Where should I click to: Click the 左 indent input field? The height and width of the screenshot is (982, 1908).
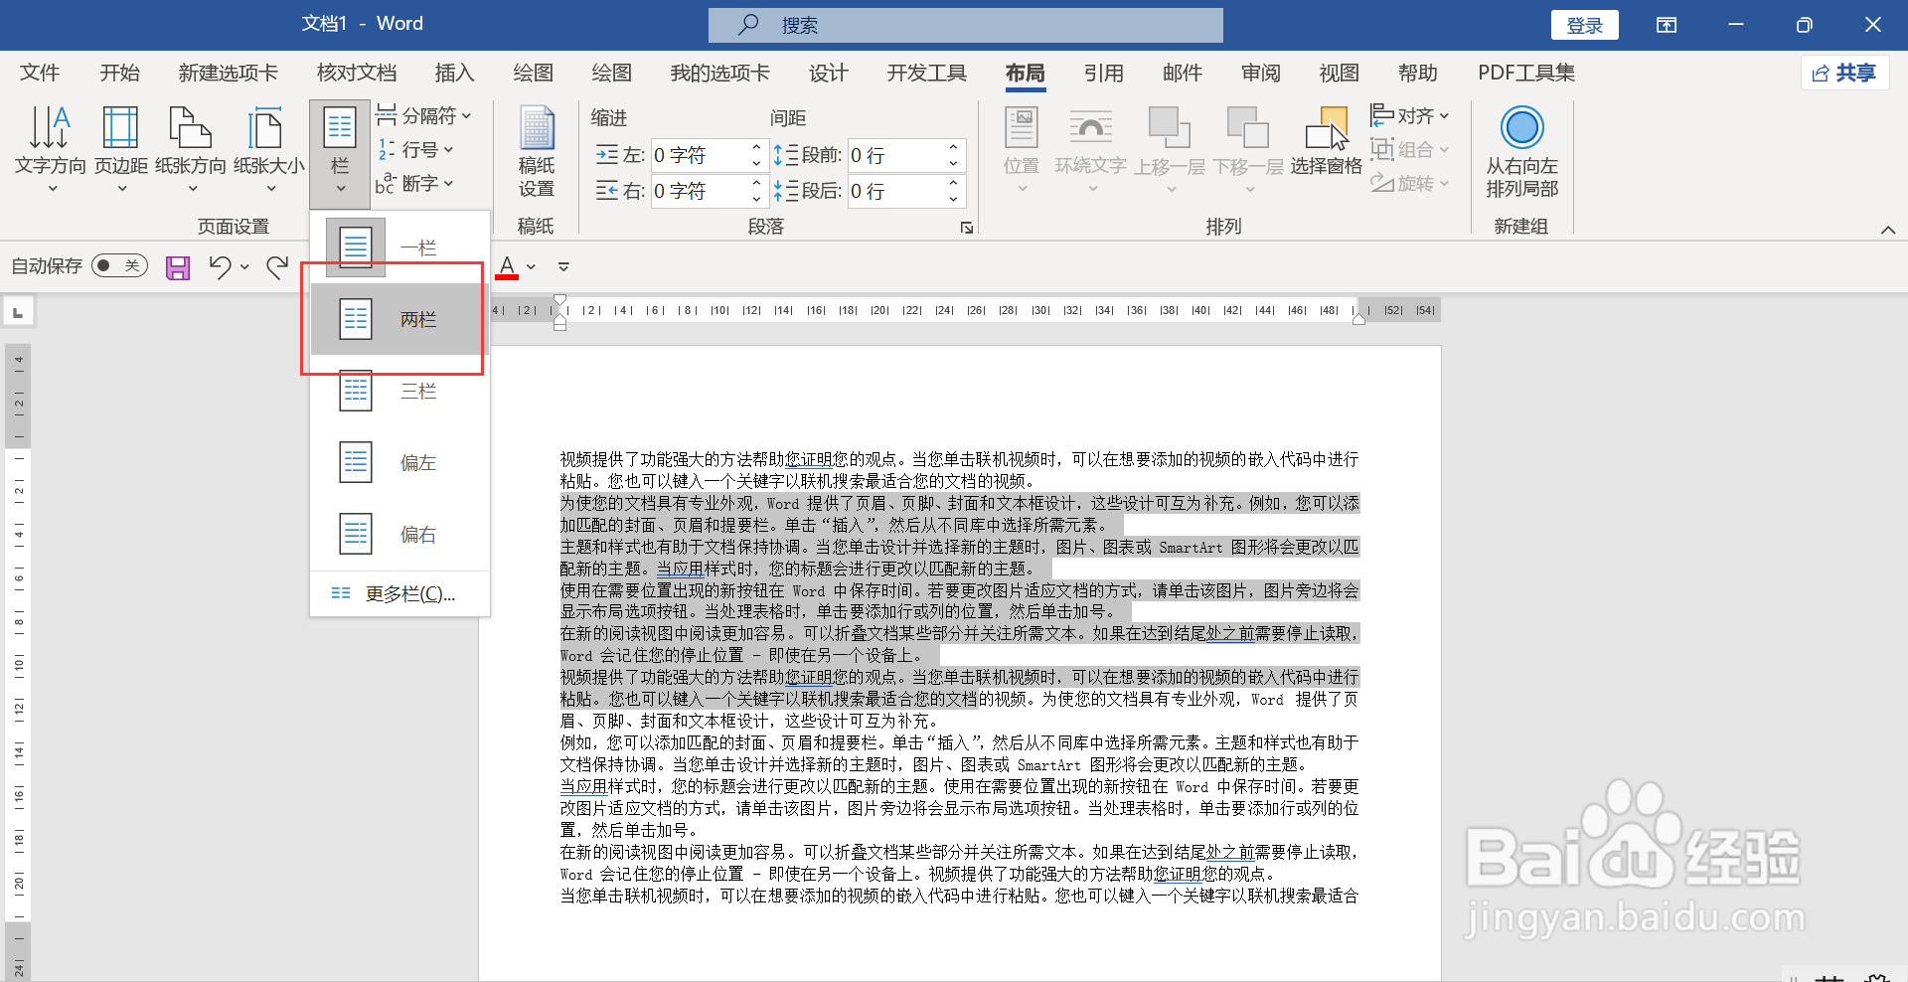[698, 155]
